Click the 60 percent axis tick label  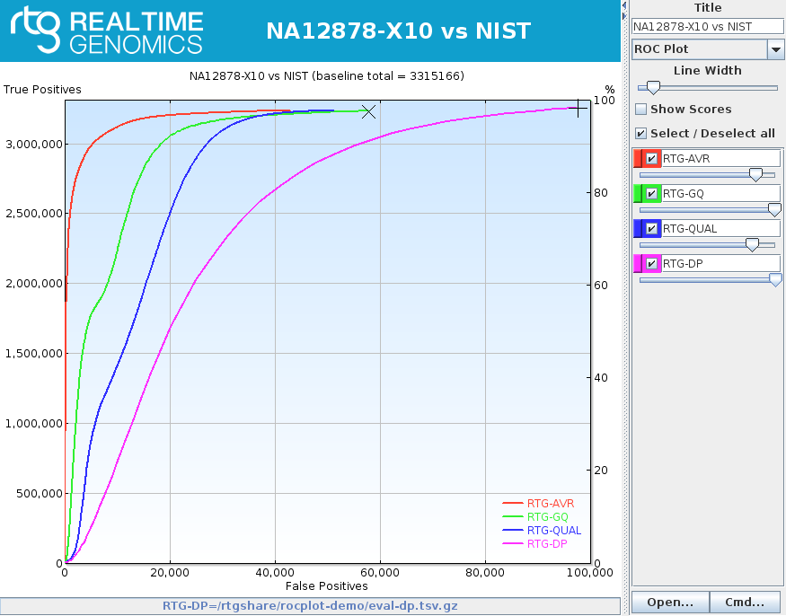click(601, 286)
